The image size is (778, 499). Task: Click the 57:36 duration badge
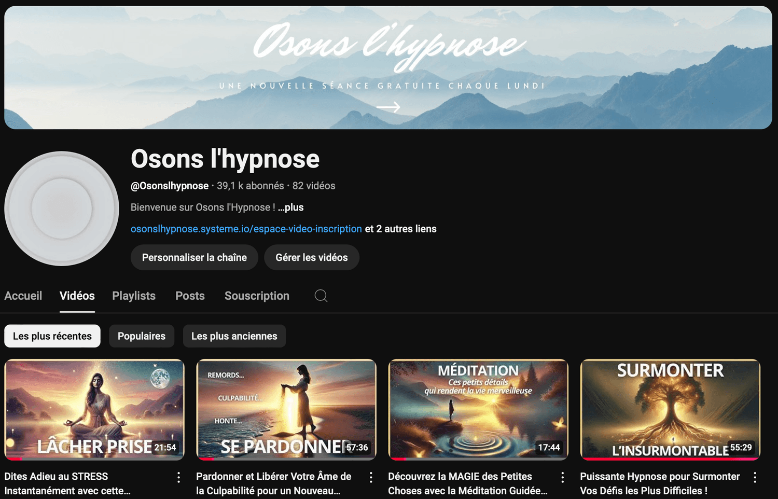(x=357, y=447)
